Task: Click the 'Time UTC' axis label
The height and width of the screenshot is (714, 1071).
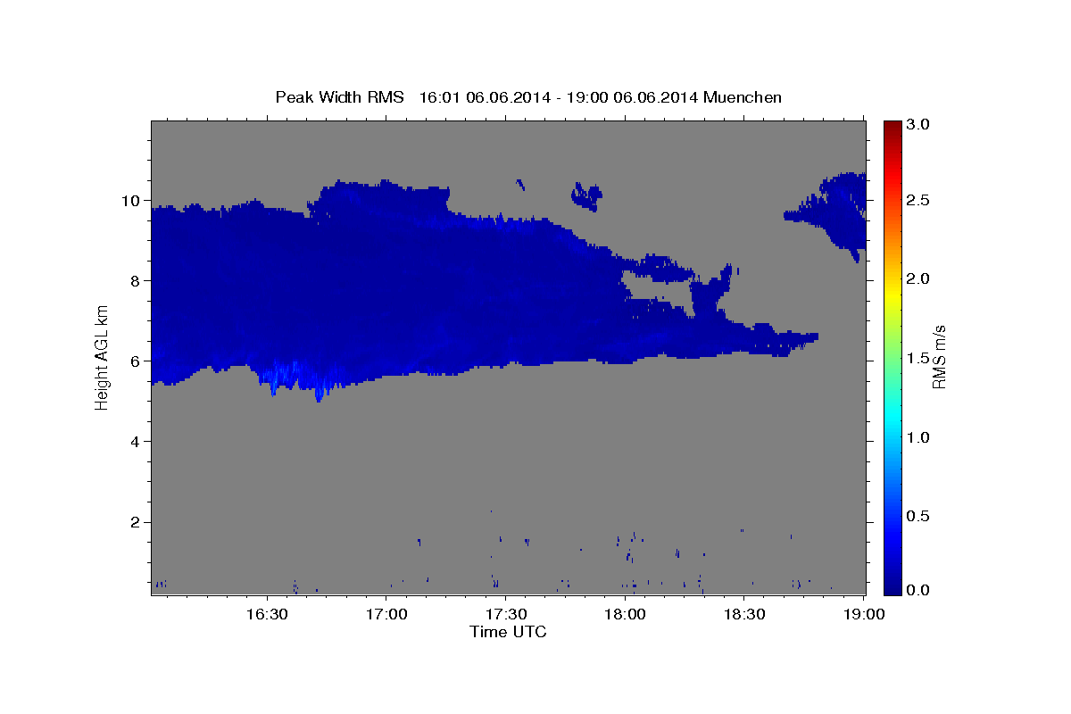Action: pos(508,632)
